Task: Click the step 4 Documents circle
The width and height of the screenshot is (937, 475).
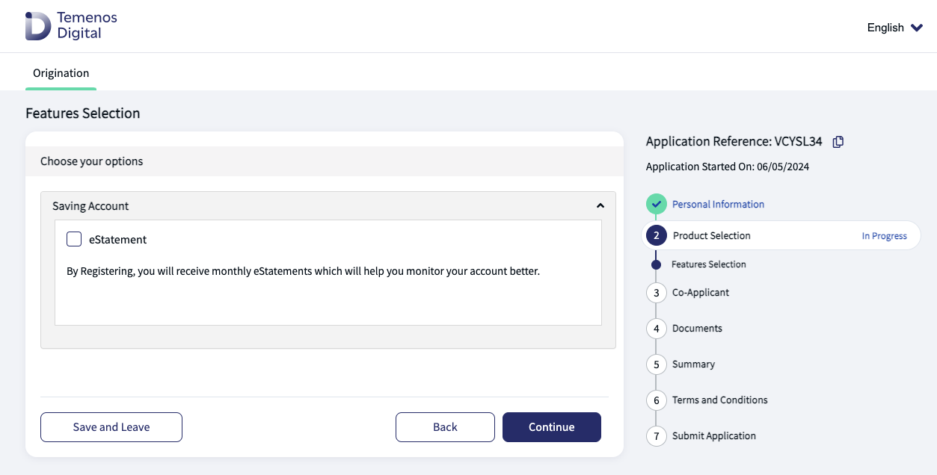Action: [656, 329]
